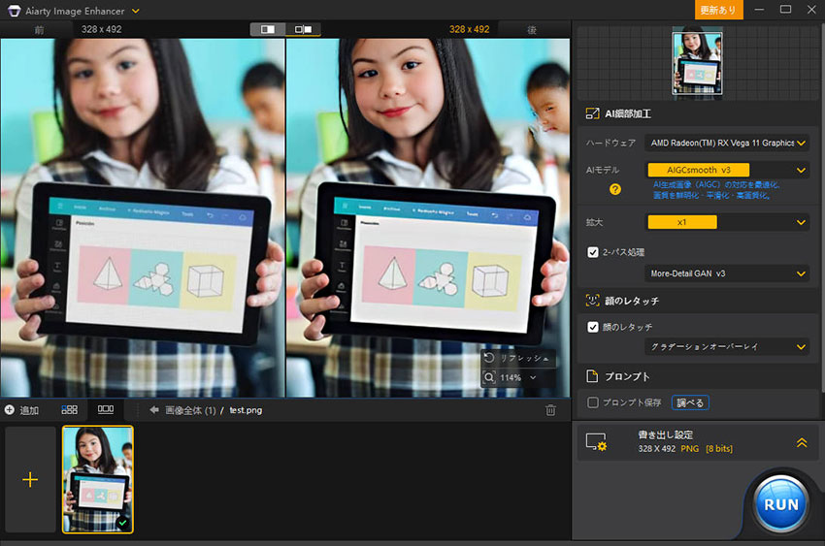Click the 調べる button
The image size is (825, 546).
click(x=690, y=403)
